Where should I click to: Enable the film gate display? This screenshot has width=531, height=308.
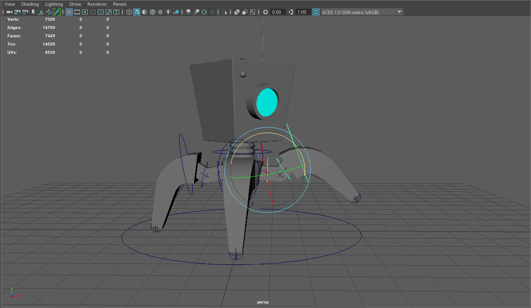pyautogui.click(x=77, y=12)
